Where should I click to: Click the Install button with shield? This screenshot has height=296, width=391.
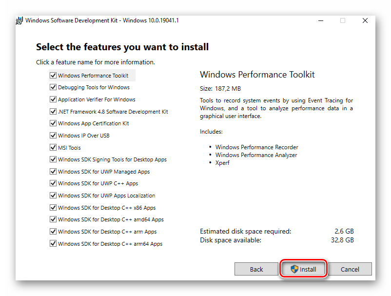click(303, 269)
